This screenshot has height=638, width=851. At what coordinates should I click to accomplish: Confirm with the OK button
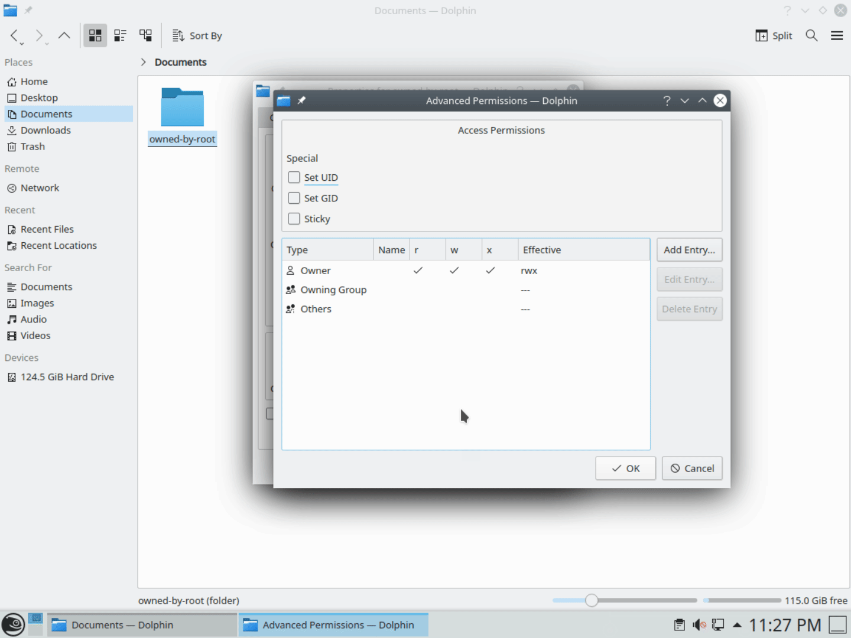[x=625, y=468]
